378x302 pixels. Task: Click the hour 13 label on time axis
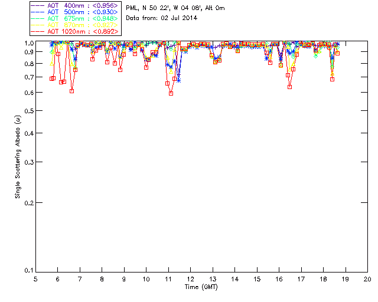coord(213,279)
